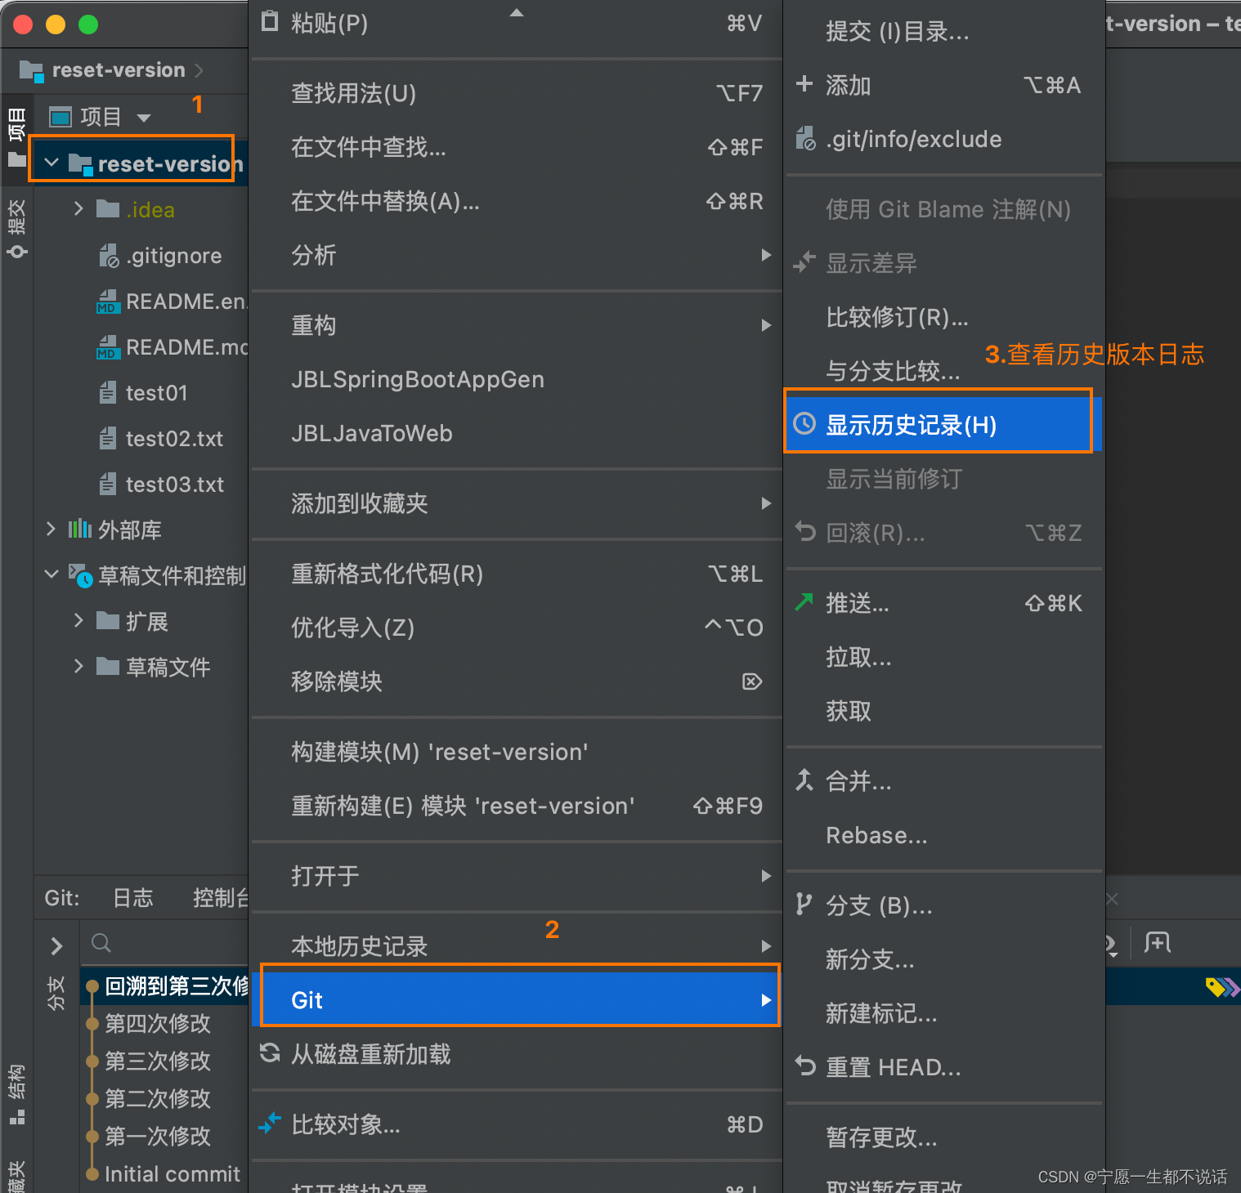This screenshot has width=1241, height=1193.
Task: Click the clock icon of 显示历史记录
Action: [804, 423]
